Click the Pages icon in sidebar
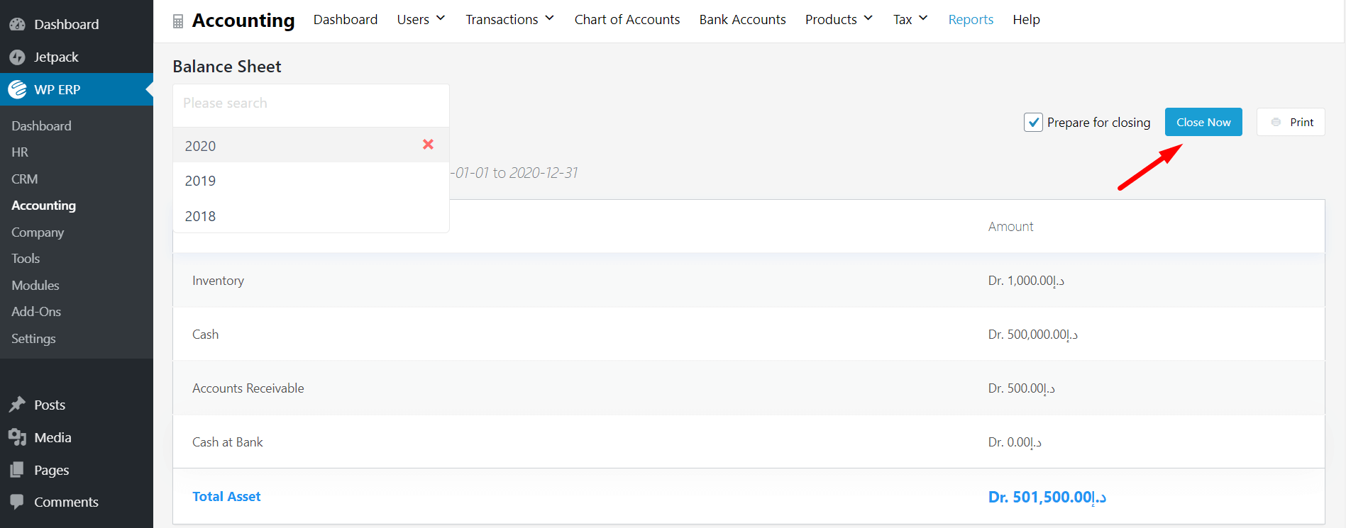The height and width of the screenshot is (528, 1346). pyautogui.click(x=18, y=470)
